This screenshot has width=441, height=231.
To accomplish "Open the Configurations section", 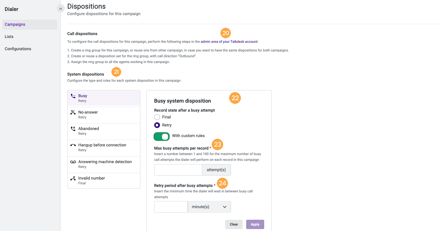I will [x=18, y=49].
